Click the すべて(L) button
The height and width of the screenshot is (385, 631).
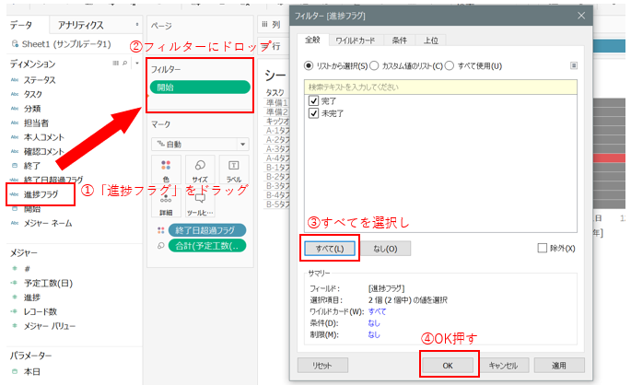pos(330,249)
